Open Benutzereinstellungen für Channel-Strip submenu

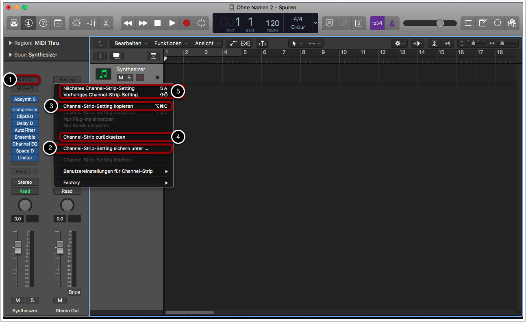pos(114,171)
